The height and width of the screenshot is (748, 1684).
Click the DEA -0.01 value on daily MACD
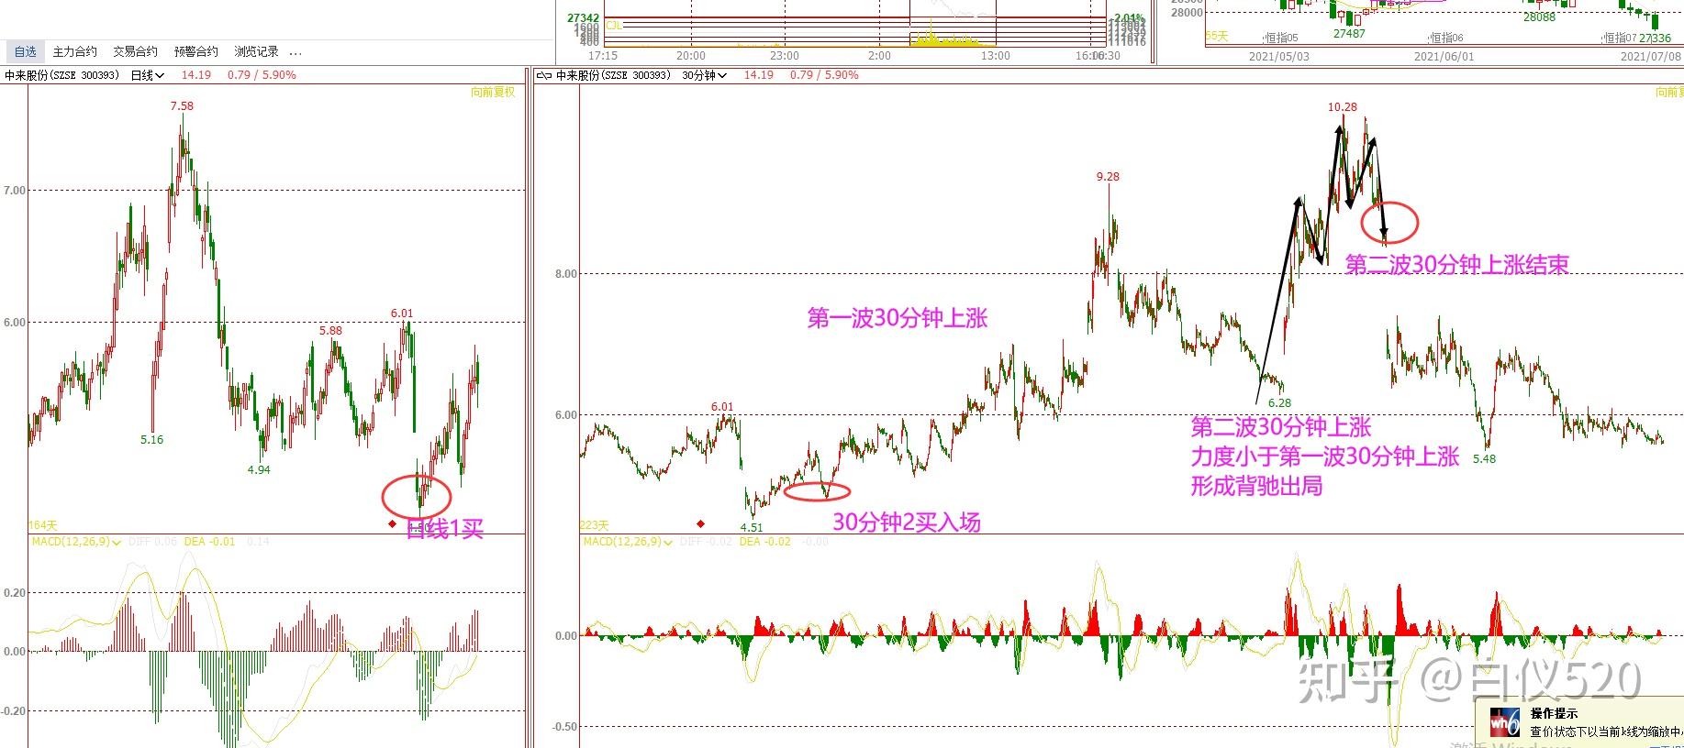pos(209,542)
